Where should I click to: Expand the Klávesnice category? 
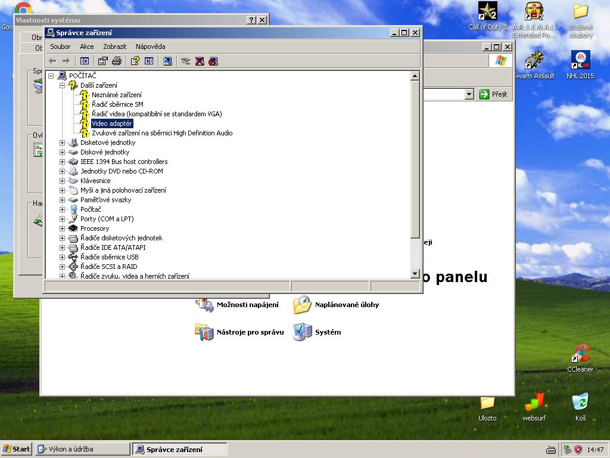tap(62, 181)
